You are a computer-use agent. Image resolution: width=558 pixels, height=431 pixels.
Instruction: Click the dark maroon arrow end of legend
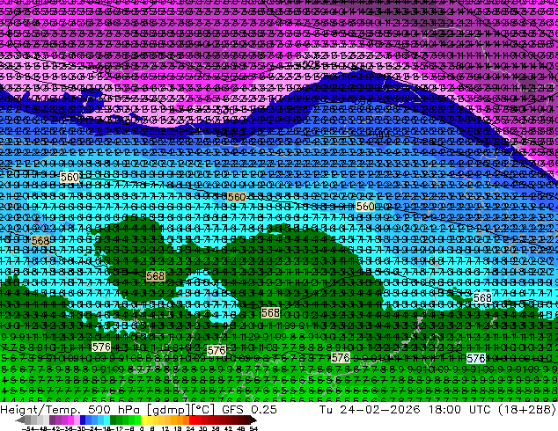253,420
